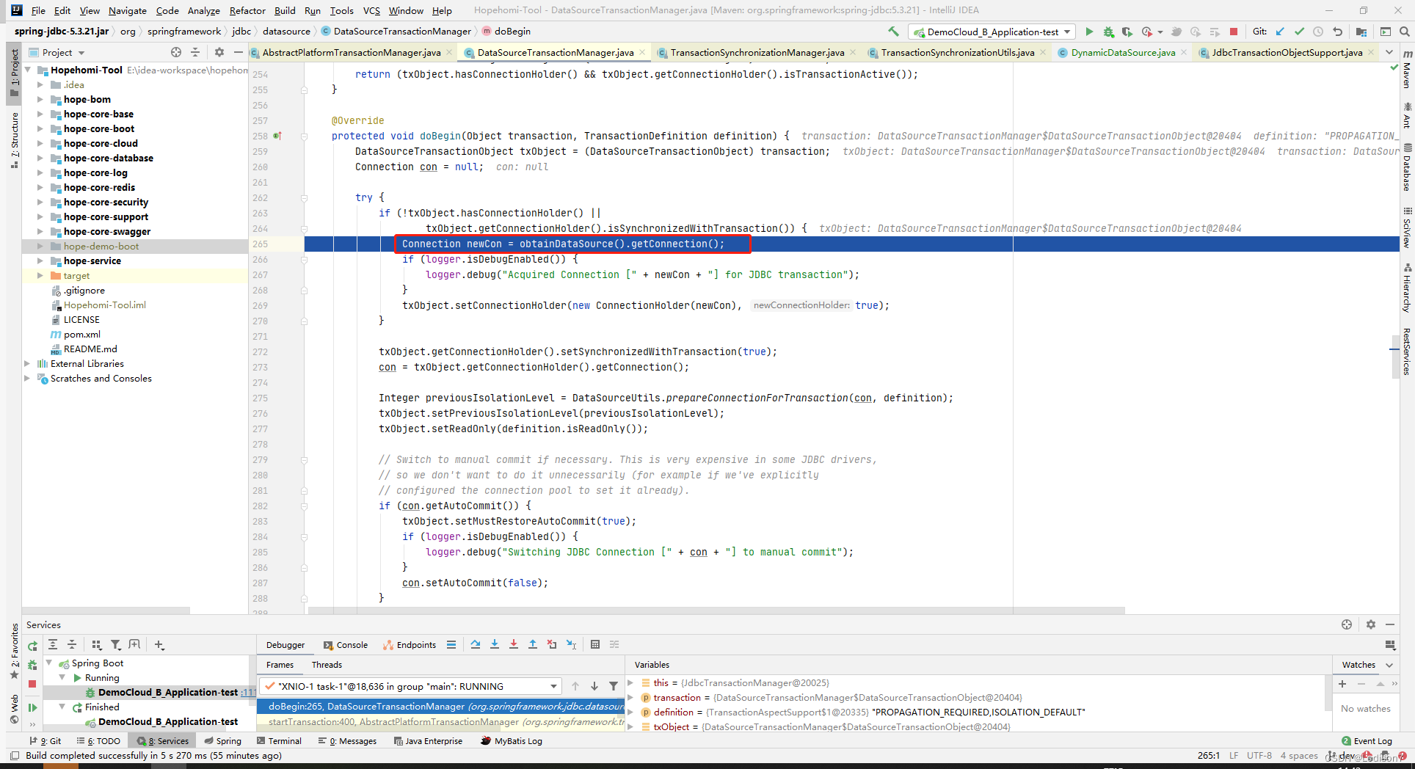Open MyBatis Log tool window
Viewport: 1415px width, 769px height.
coord(512,741)
